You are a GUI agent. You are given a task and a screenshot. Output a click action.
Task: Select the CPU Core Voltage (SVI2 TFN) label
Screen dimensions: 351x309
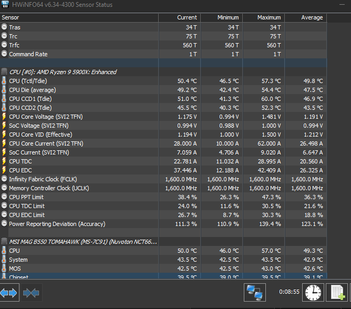46,117
